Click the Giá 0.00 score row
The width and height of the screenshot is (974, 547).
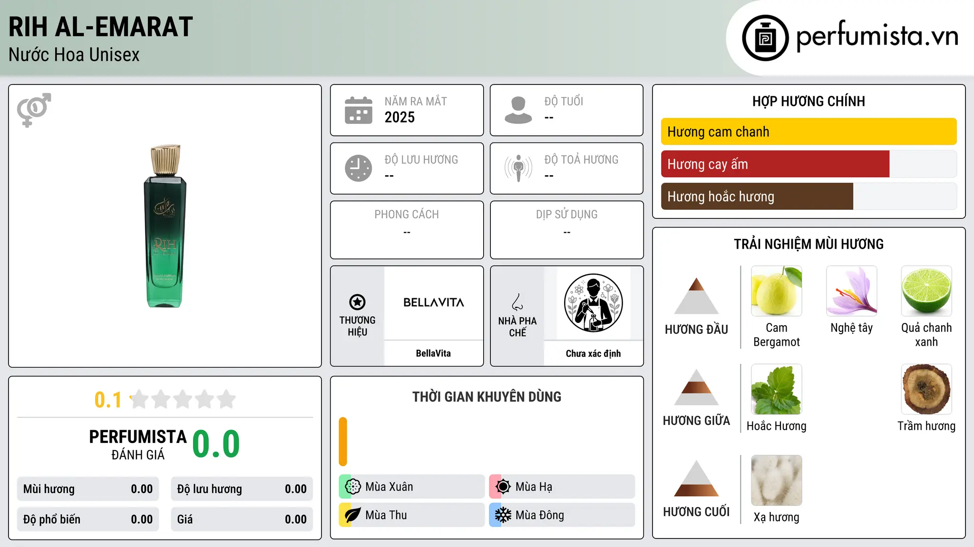pyautogui.click(x=242, y=519)
